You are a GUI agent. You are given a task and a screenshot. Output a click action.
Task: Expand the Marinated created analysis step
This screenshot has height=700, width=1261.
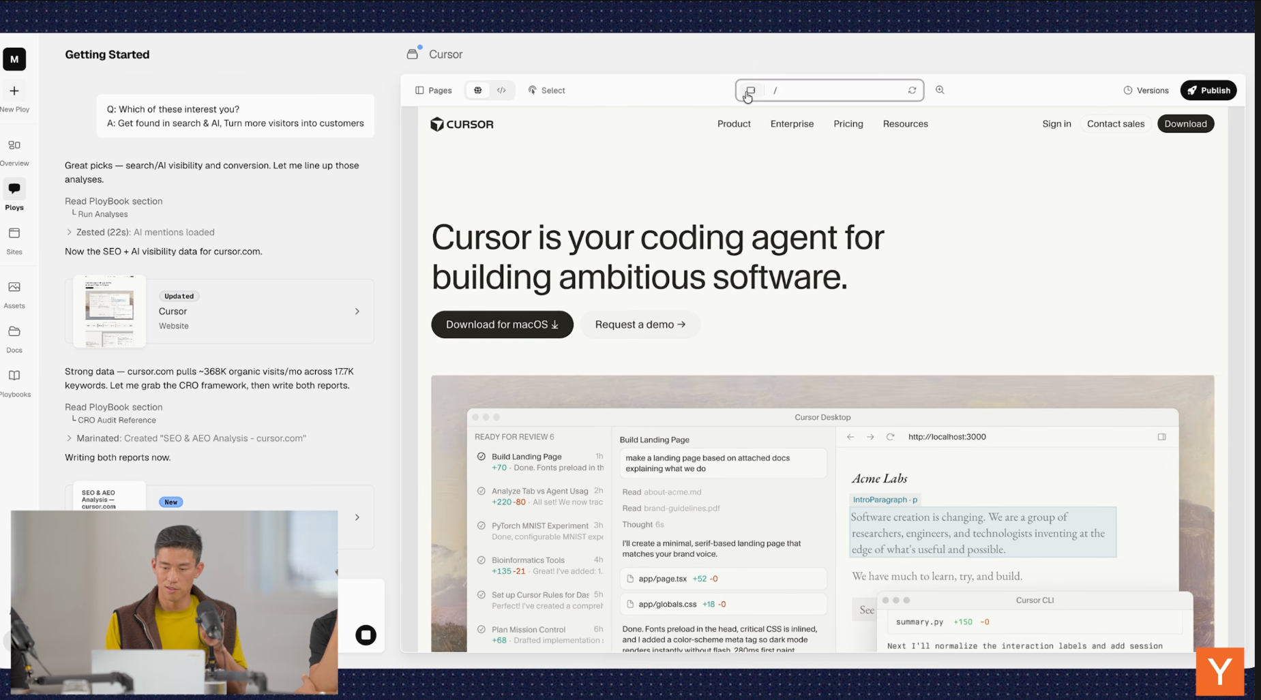coord(186,438)
